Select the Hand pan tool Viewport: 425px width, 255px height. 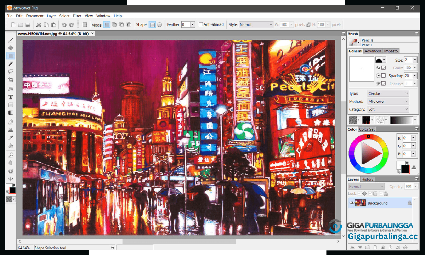[x=11, y=163]
